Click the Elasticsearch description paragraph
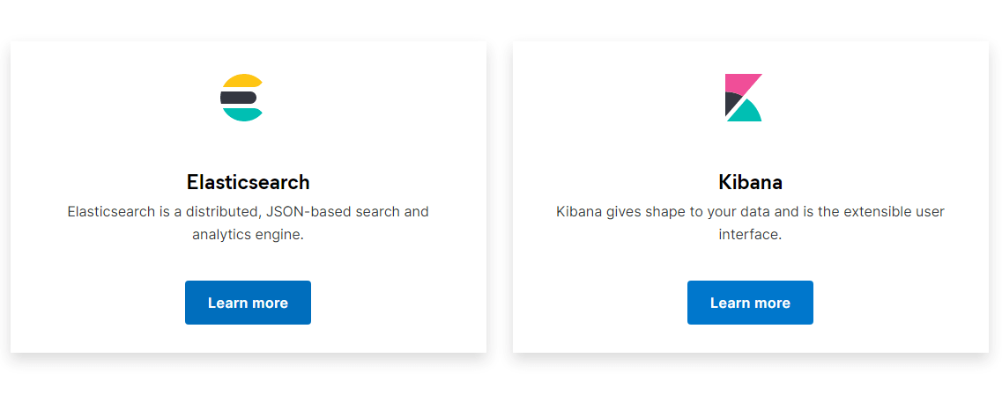 pyautogui.click(x=248, y=223)
